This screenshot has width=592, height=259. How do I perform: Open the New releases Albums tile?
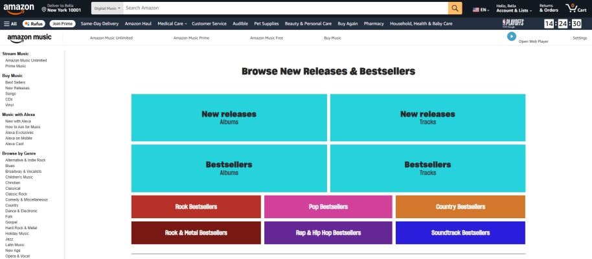(229, 117)
